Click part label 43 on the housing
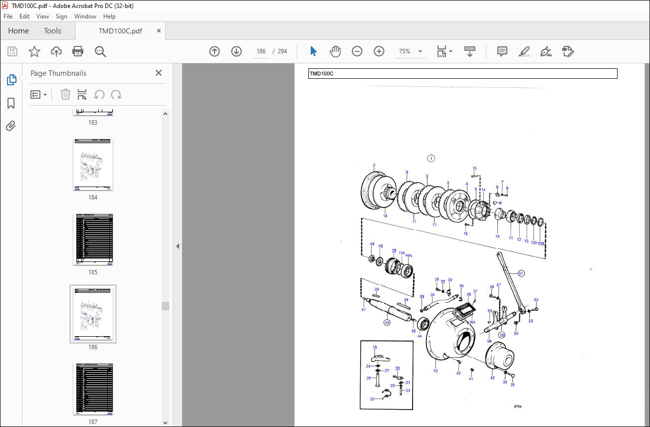Image resolution: width=650 pixels, height=427 pixels. coord(435,371)
